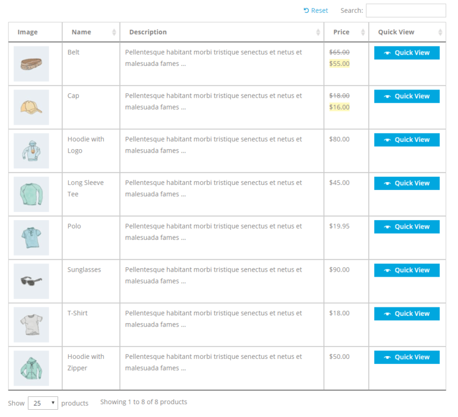Screen dimensions: 458x417
Task: Open Quick View for Hoodie with Zipper
Action: coord(406,357)
